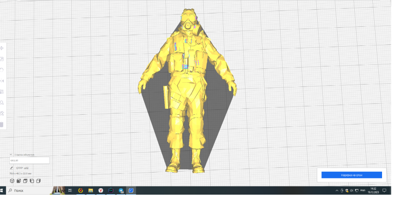This screenshot has height=222, width=395.
Task: Switch to front view cube icon
Action: 19,181
